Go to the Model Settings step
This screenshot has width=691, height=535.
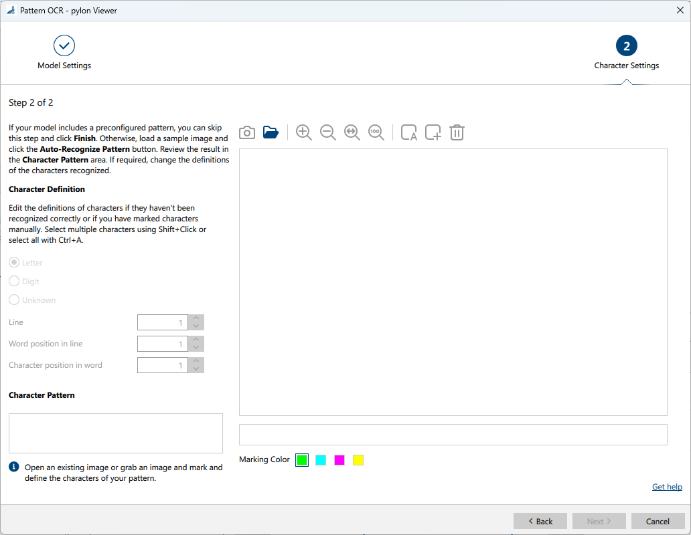click(64, 53)
